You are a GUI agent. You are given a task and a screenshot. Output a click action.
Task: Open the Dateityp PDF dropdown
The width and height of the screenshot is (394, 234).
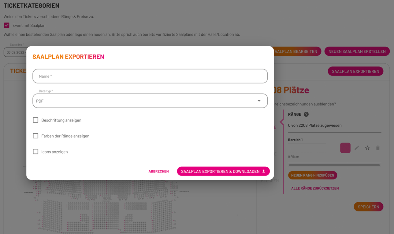tap(150, 101)
